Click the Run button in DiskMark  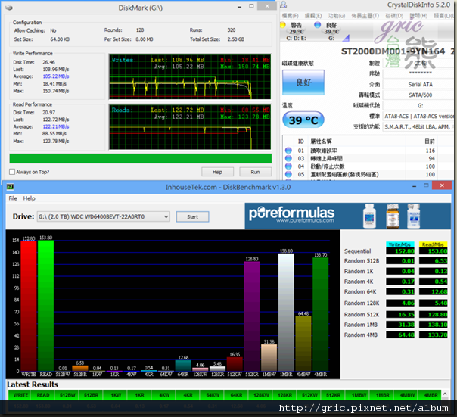[x=255, y=172]
